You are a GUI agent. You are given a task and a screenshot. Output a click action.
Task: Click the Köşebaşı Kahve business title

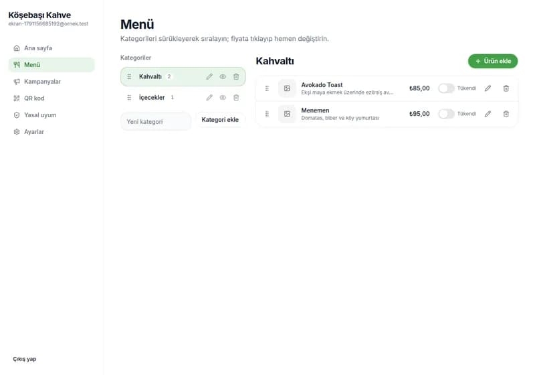click(39, 15)
